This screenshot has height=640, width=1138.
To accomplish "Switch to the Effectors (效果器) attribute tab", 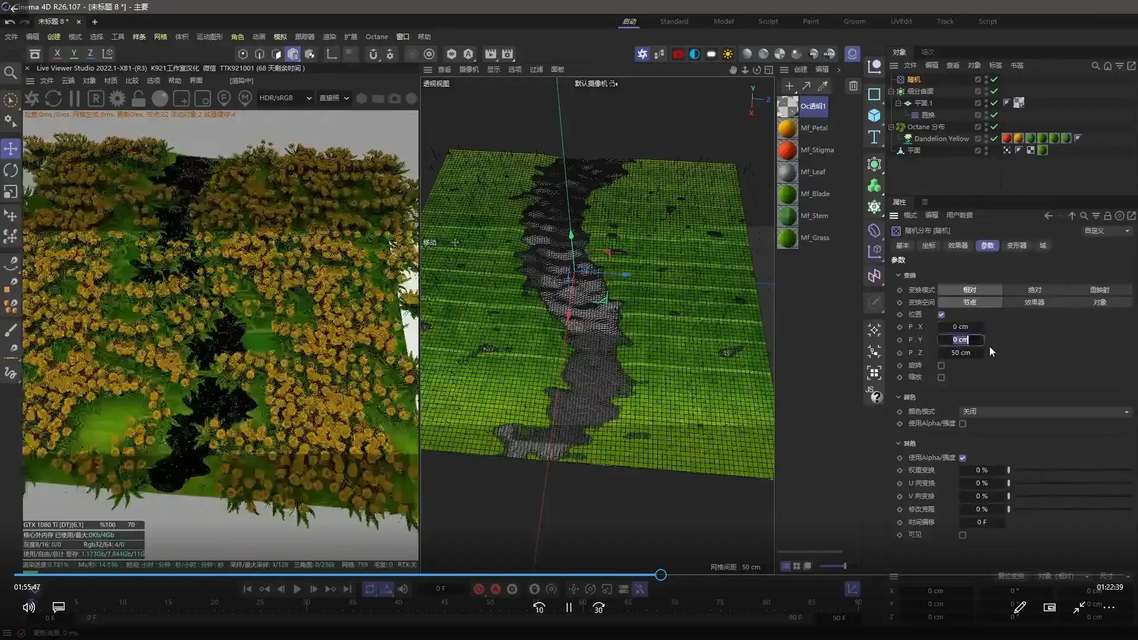I will click(x=958, y=245).
